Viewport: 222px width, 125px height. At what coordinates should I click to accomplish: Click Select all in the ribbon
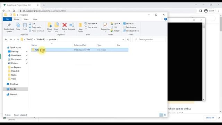[128, 24]
